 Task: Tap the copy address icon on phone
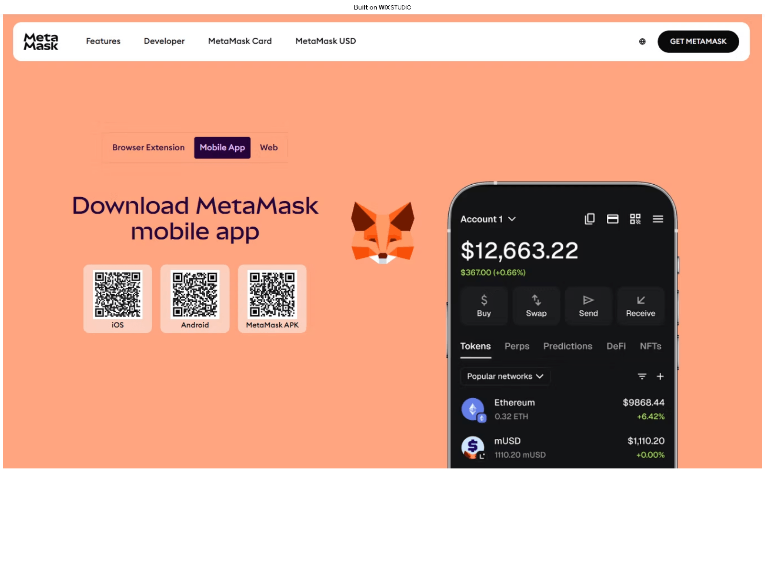(x=590, y=219)
